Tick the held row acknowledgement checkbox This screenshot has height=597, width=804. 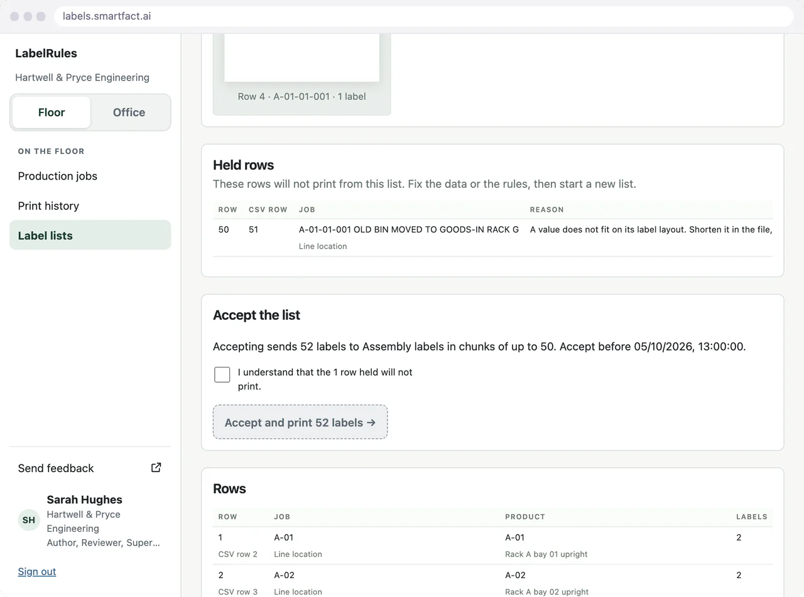(x=222, y=375)
